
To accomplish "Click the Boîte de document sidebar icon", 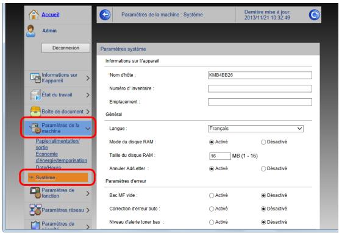I will pyautogui.click(x=35, y=112).
